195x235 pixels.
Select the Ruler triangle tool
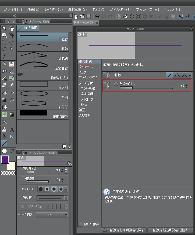pyautogui.click(x=12, y=137)
